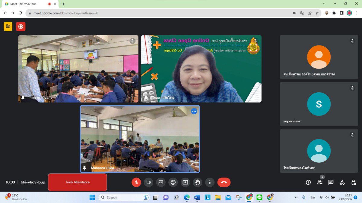The width and height of the screenshot is (362, 203).
Task: Open Microsoft Edge from taskbar
Action: 187,197
